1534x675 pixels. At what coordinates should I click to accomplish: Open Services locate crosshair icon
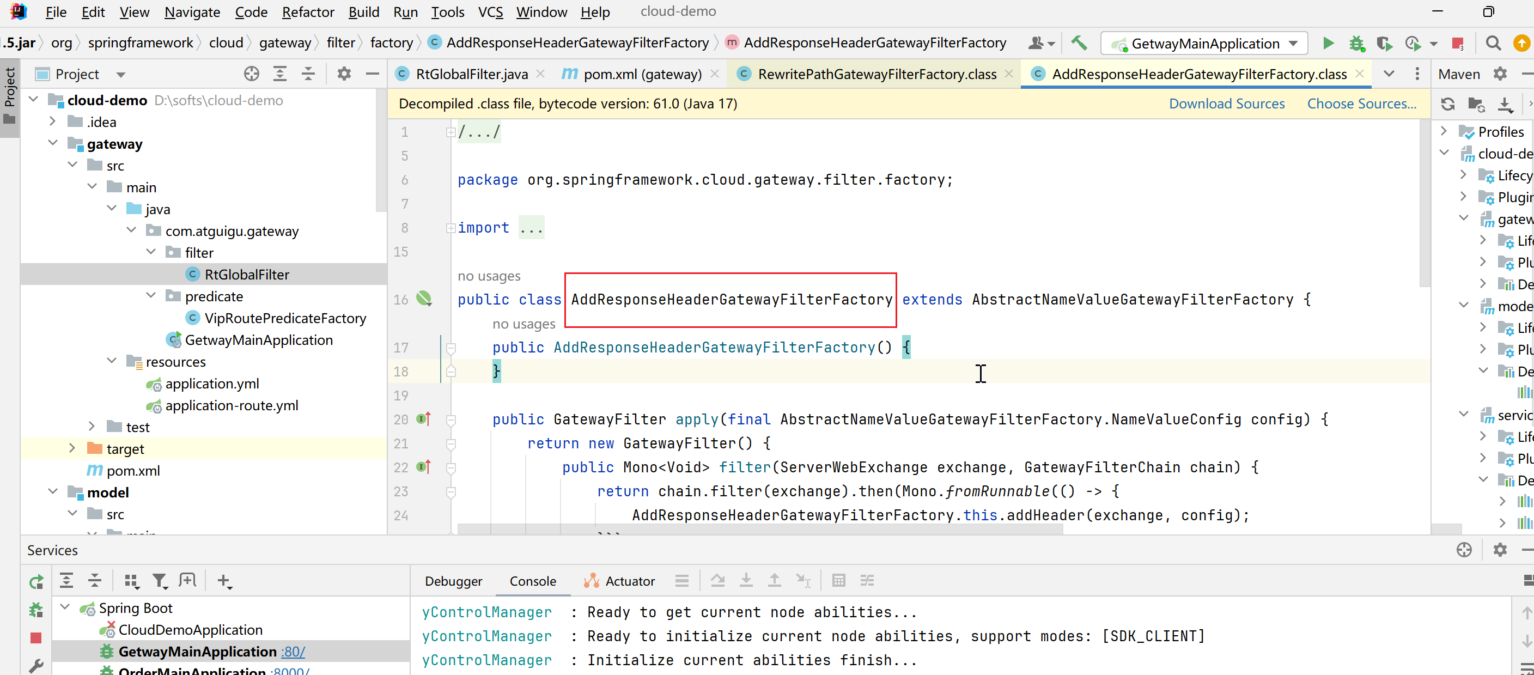point(1464,550)
